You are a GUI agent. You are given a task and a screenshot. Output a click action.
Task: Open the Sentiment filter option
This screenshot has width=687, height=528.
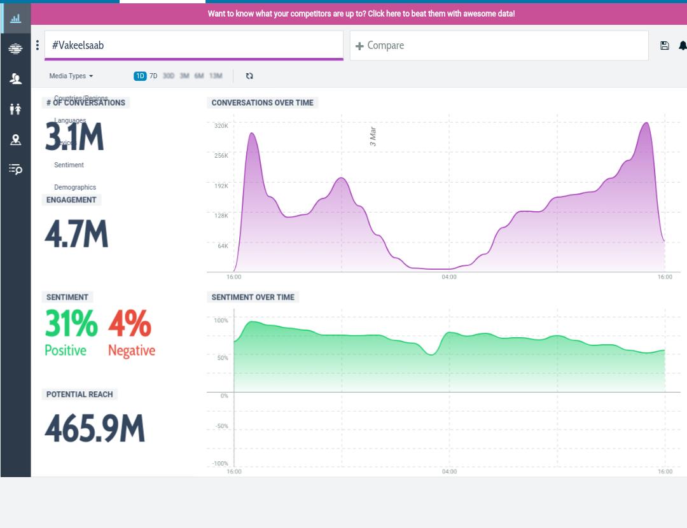point(69,165)
